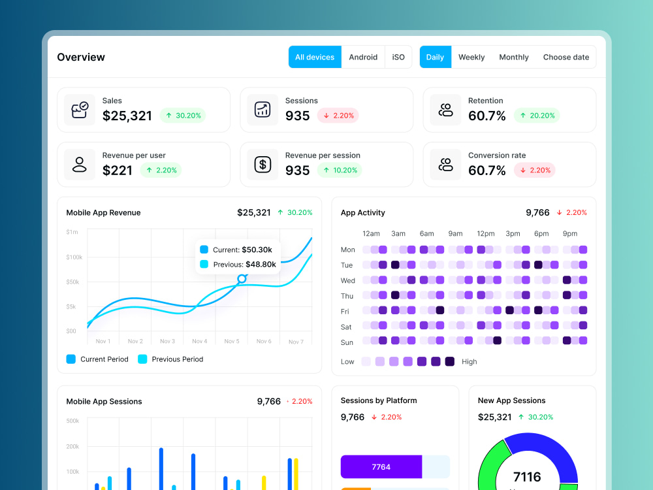Click the Revenue per user 2.20% badge
Viewport: 653px width, 490px height.
coord(161,170)
